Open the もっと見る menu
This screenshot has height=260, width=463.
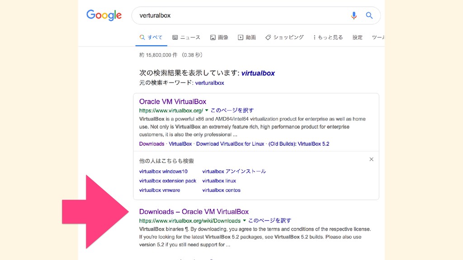328,37
